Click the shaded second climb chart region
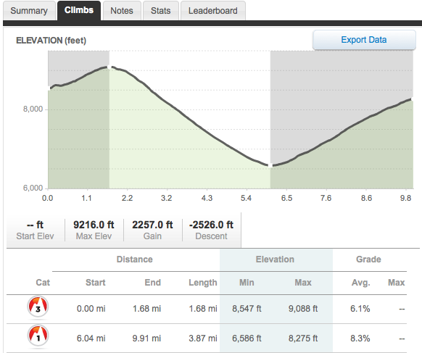This screenshot has width=422, height=353. [x=342, y=120]
